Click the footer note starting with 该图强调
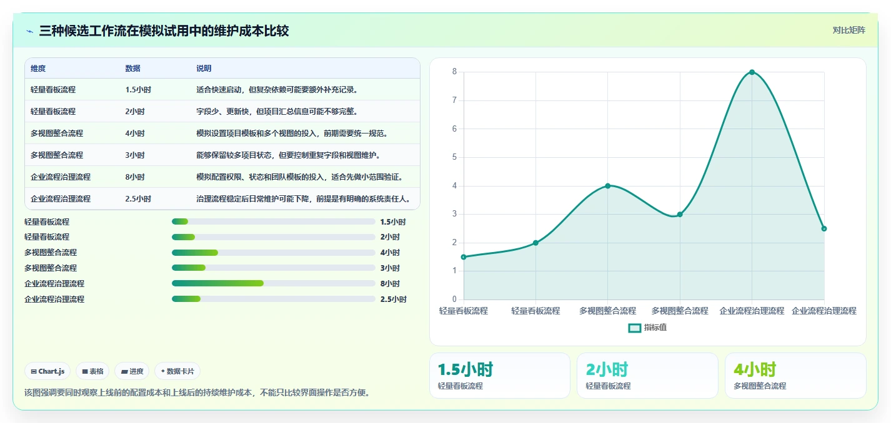Viewport: 891px width, 423px height. 197,393
